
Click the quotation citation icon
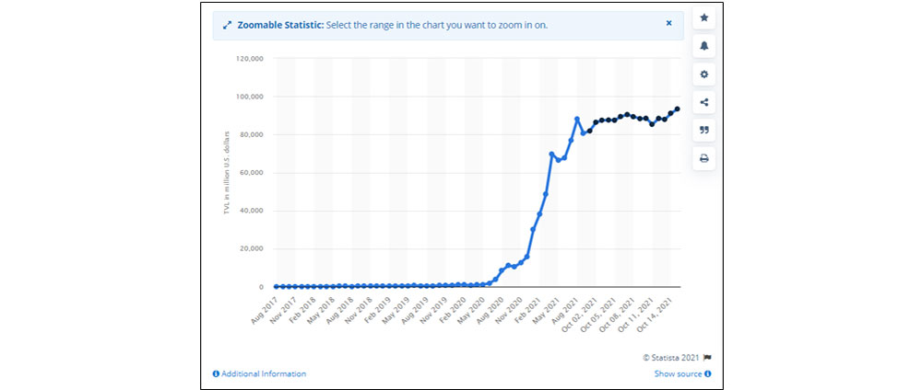point(703,131)
